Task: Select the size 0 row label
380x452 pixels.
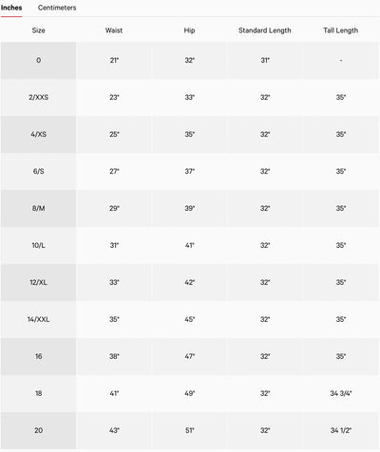Action: click(x=38, y=60)
